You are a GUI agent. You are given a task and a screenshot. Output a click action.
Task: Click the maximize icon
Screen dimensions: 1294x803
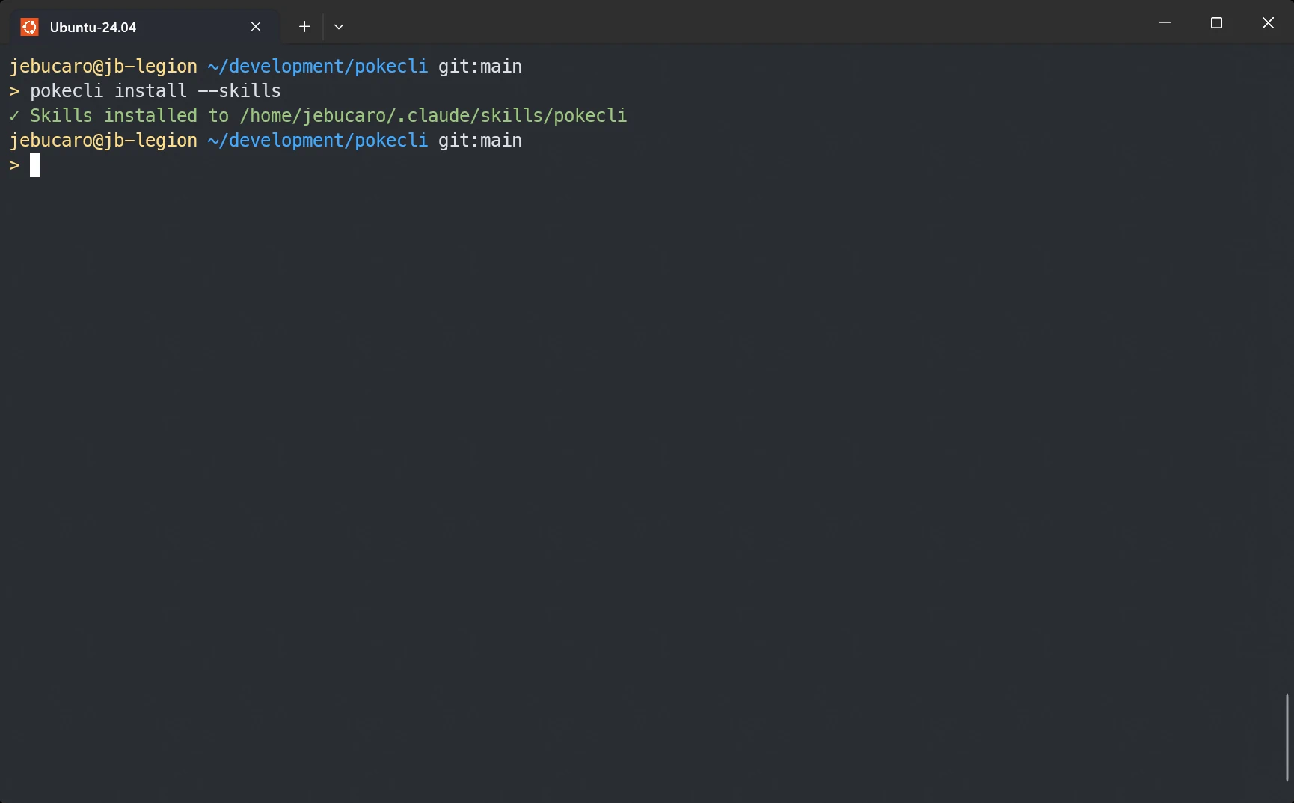coord(1216,22)
